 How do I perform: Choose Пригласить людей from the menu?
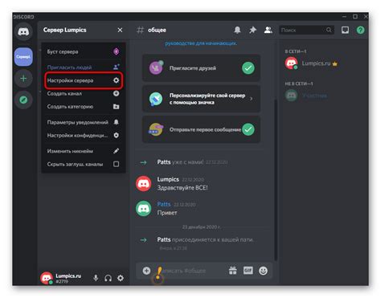click(83, 67)
